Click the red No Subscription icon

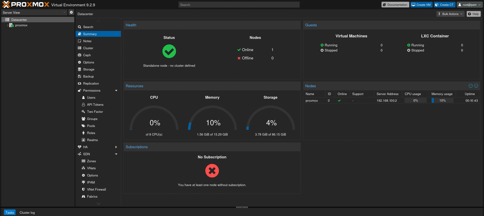(212, 171)
